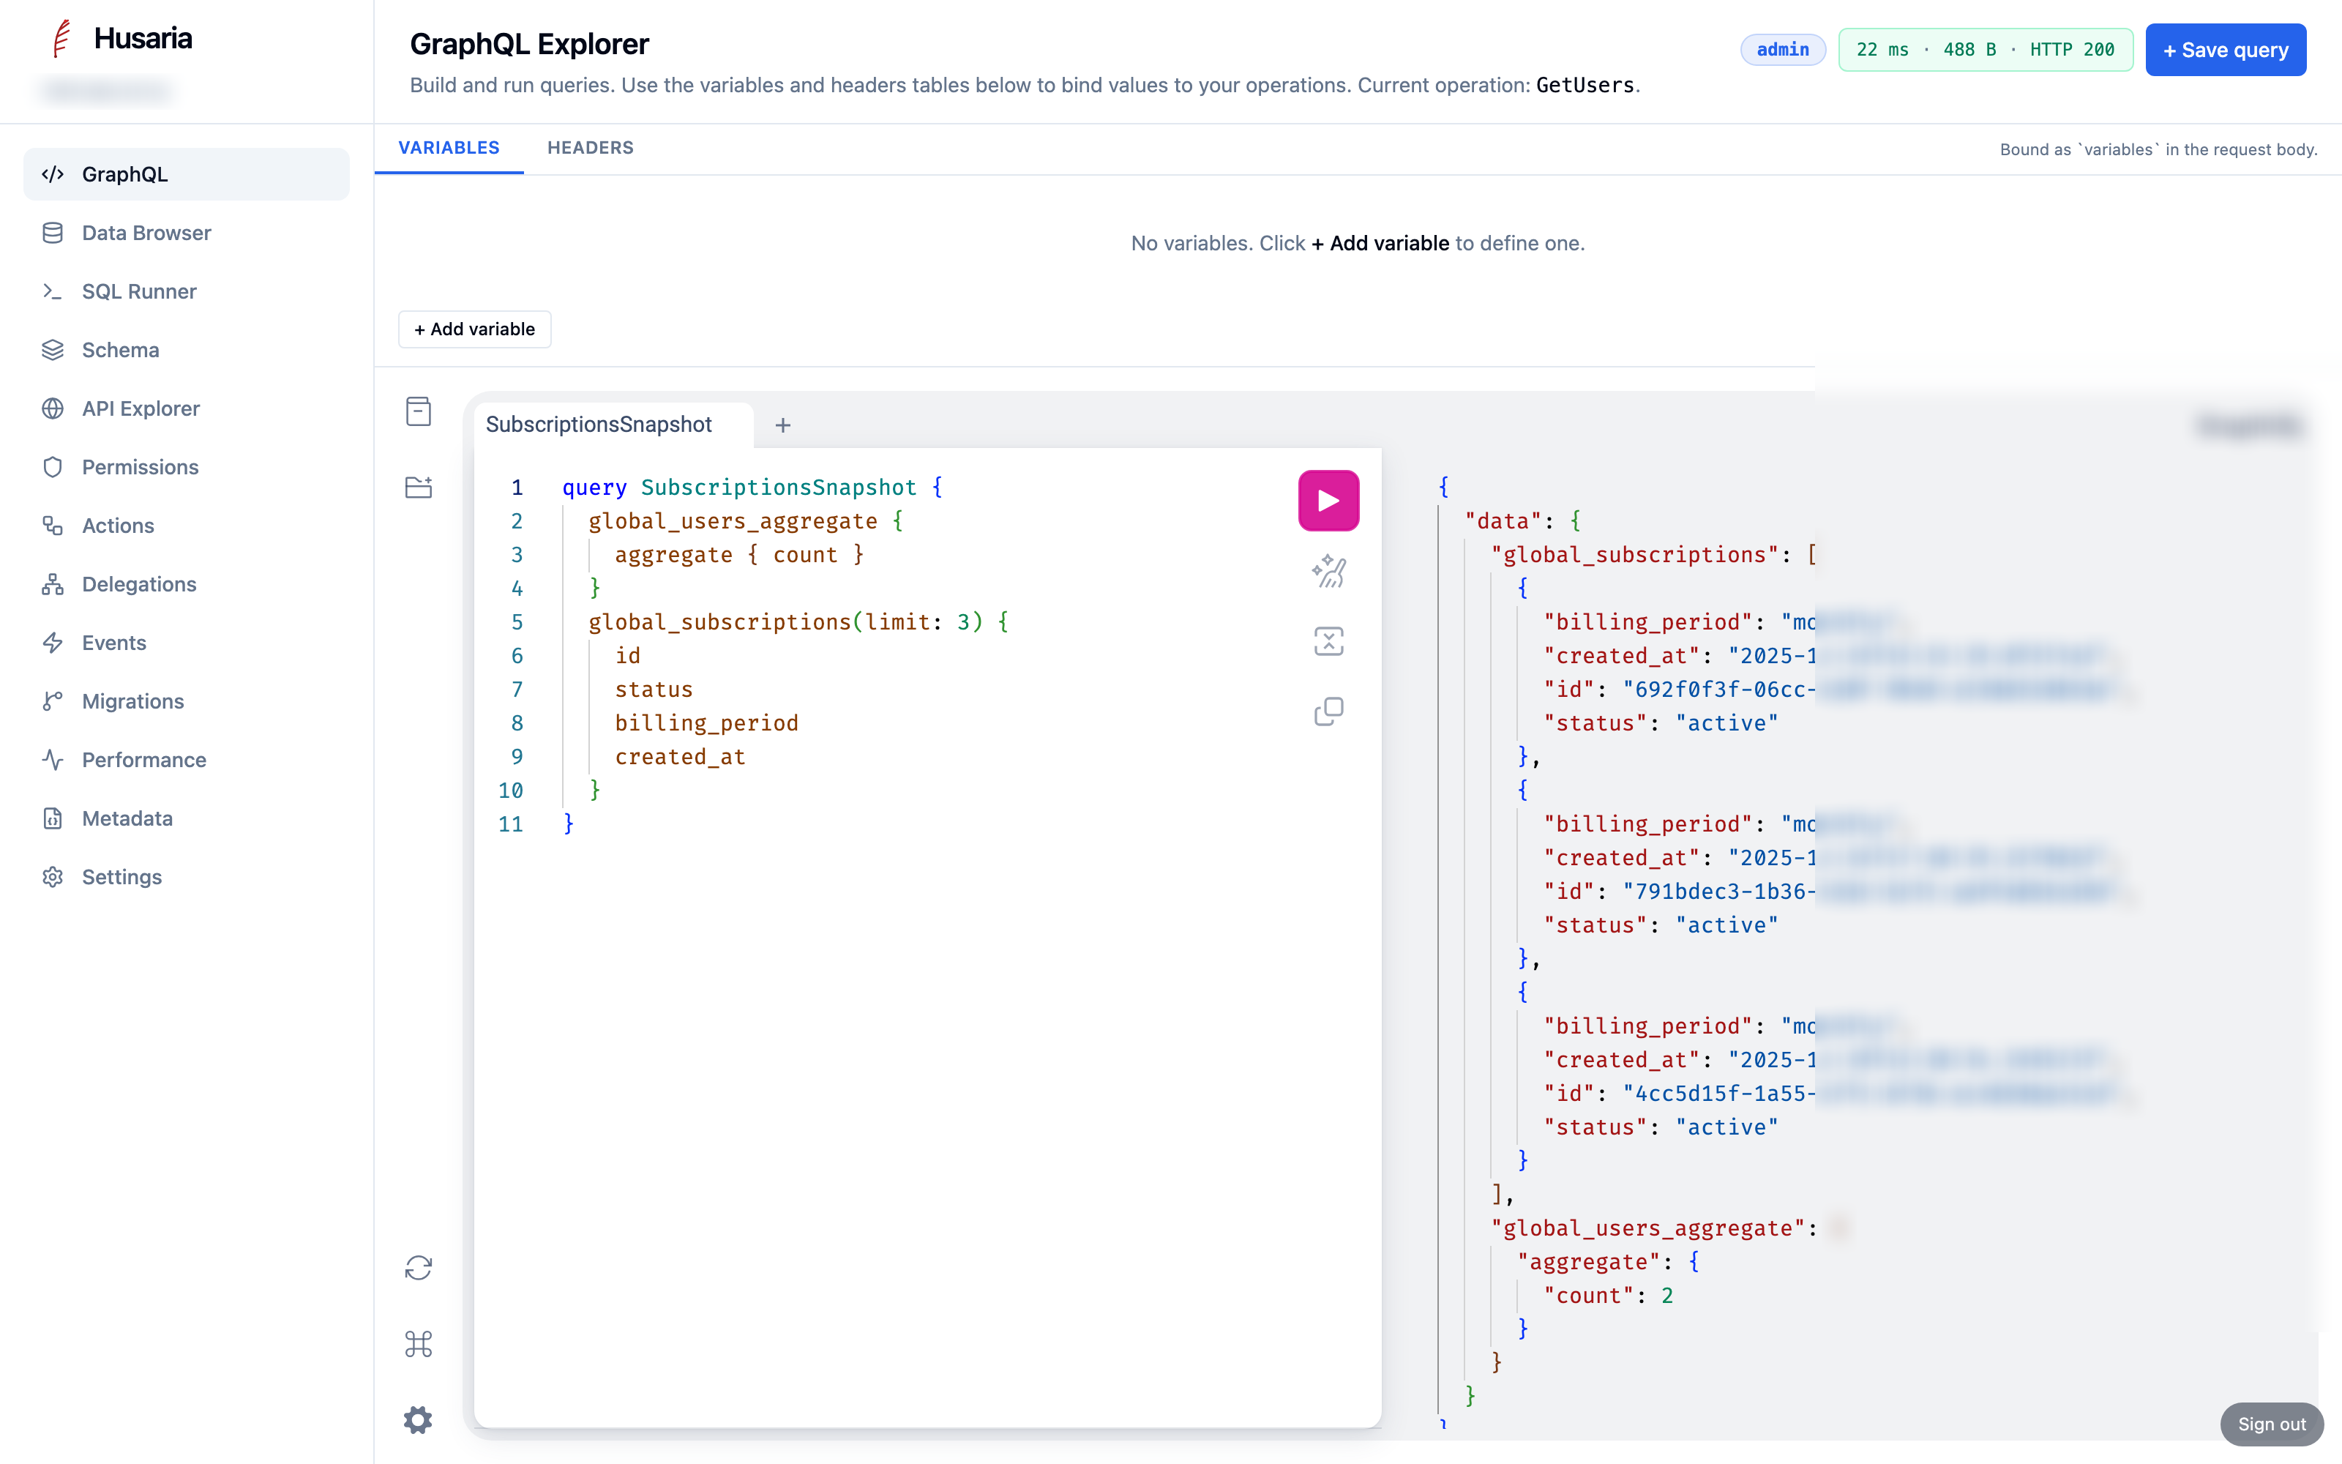Screen dimensions: 2342x1464
Task: Click the refetch schema refresh icon
Action: click(418, 1269)
